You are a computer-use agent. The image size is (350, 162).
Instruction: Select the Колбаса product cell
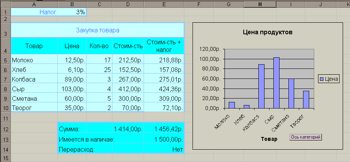(x=34, y=79)
